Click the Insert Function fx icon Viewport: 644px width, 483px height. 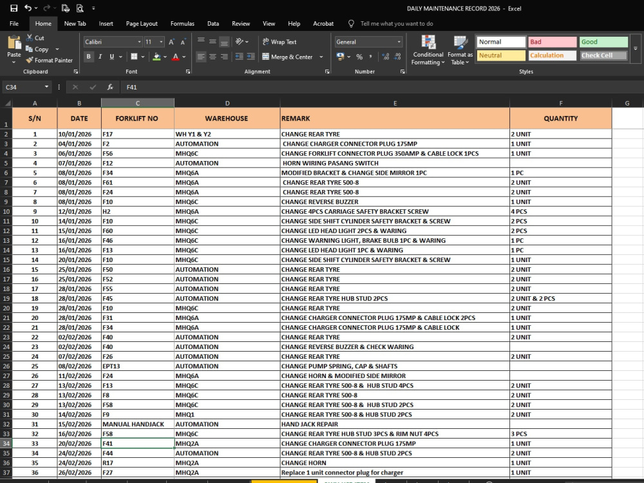pyautogui.click(x=110, y=87)
